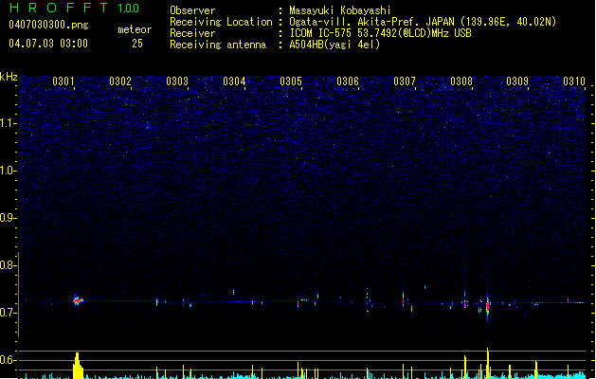Click the Receiving antenna label
596x379 pixels.
point(218,45)
